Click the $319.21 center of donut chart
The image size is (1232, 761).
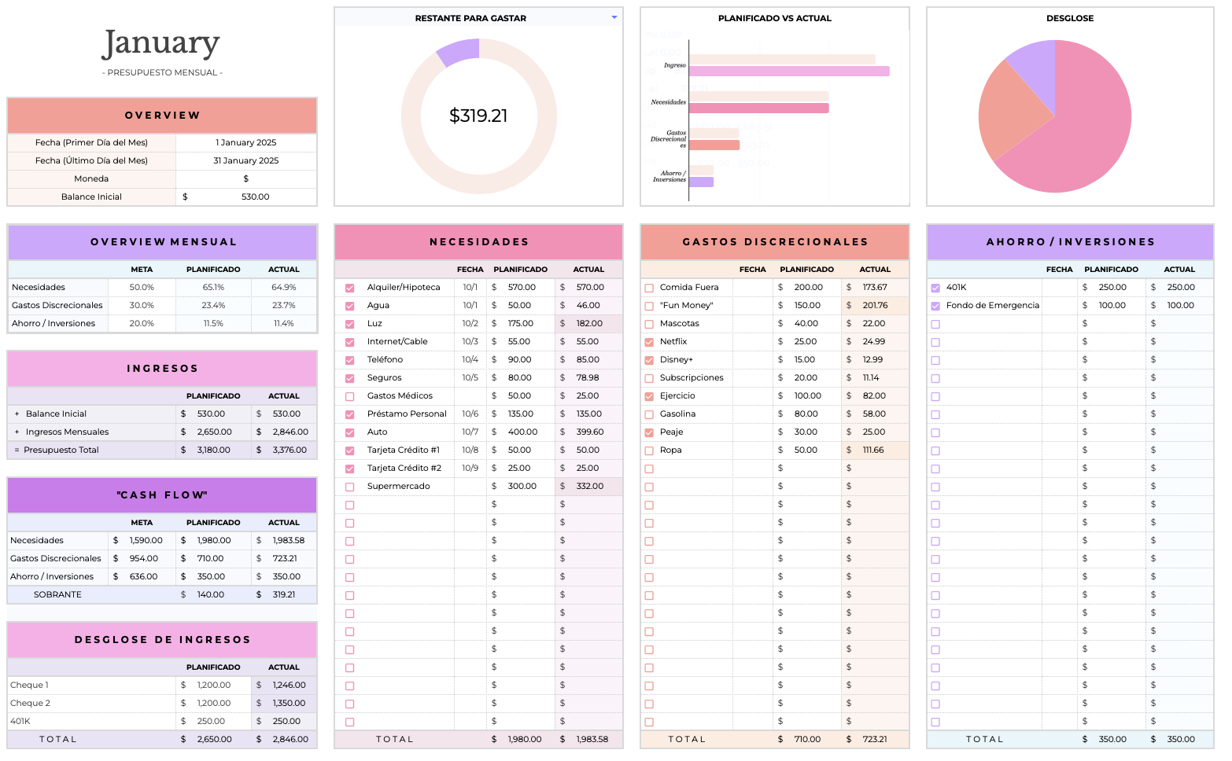(478, 116)
